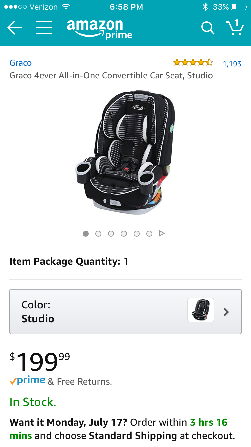The image size is (251, 447).
Task: Select the second image dot
Action: click(x=98, y=234)
